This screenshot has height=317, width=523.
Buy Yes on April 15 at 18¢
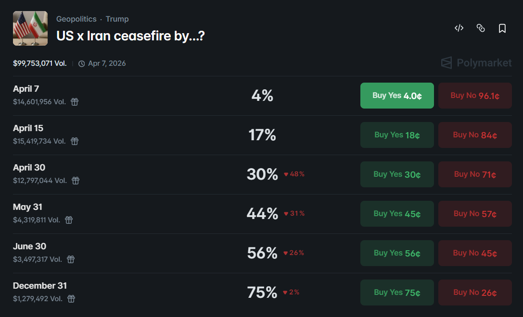pyautogui.click(x=397, y=135)
